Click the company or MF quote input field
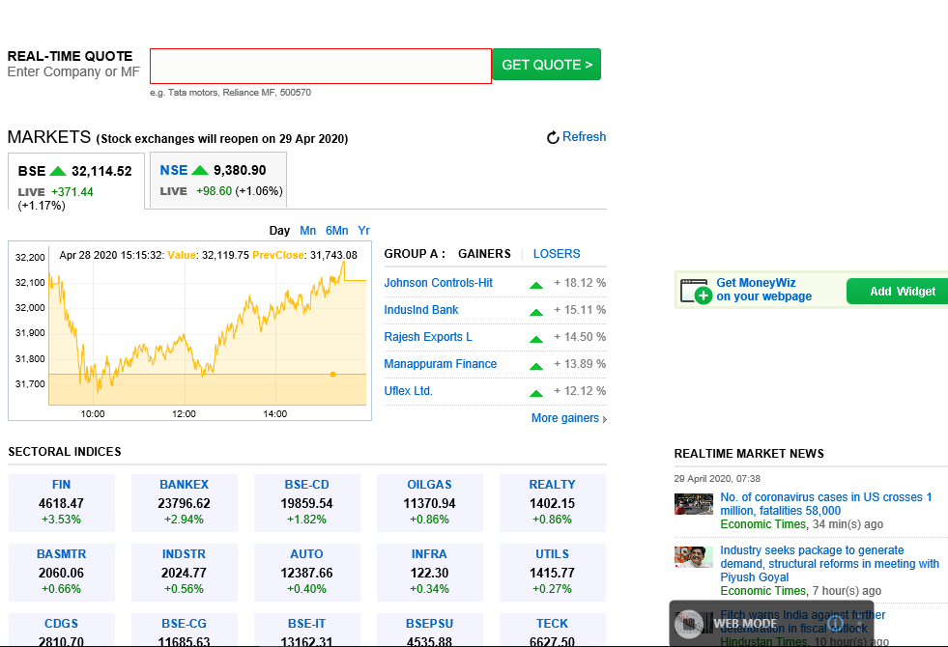 coord(321,66)
